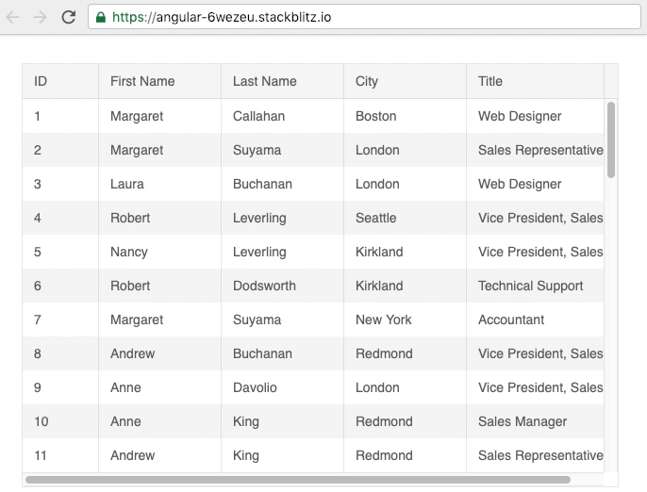The image size is (647, 492).
Task: Click the green secure padlock icon
Action: [x=101, y=17]
